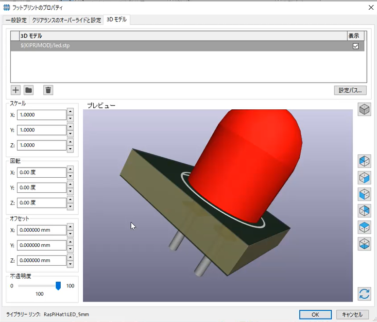Increase scale X with up arrow

70,112
